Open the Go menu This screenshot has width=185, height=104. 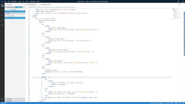(24, 1)
